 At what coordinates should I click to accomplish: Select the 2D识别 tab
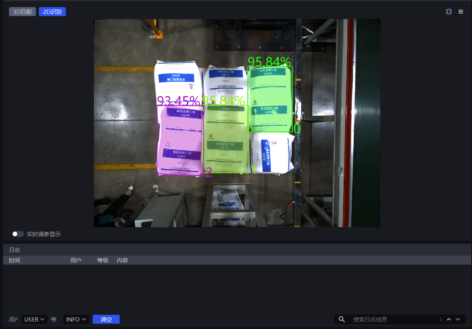pos(52,12)
